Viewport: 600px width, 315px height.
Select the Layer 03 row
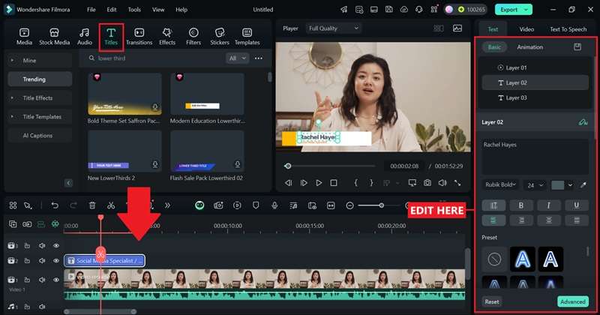click(535, 98)
